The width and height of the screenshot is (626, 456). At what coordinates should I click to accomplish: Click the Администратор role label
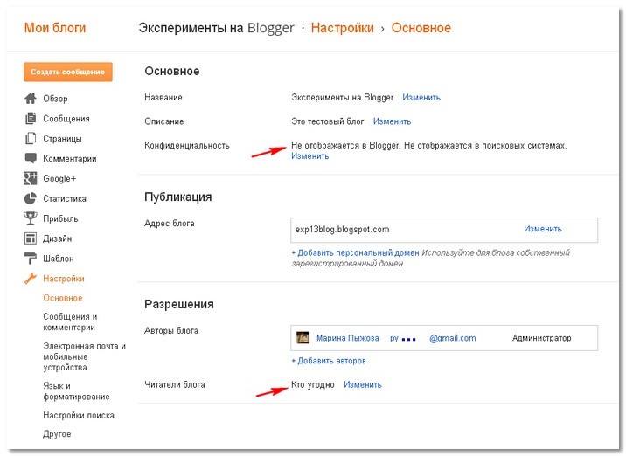coord(542,338)
